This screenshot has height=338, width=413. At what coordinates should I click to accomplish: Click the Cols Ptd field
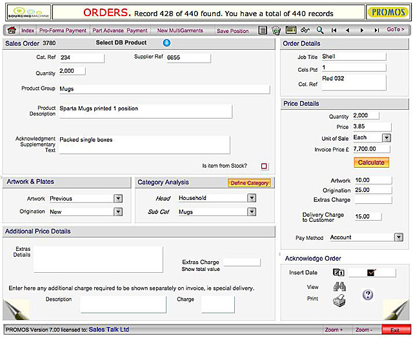pos(354,68)
